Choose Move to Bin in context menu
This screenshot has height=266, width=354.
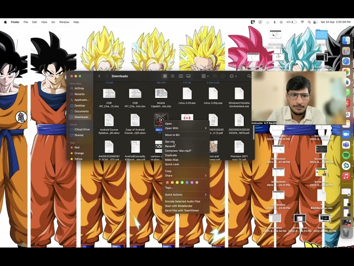click(186, 135)
